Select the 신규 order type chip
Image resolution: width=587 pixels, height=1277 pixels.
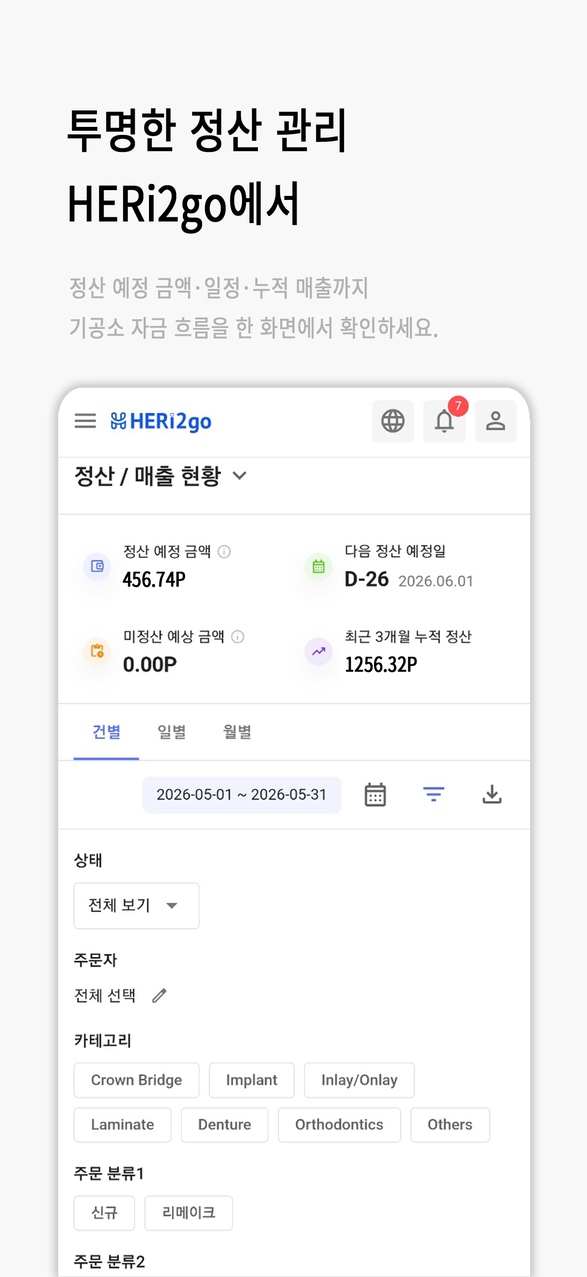point(105,1212)
